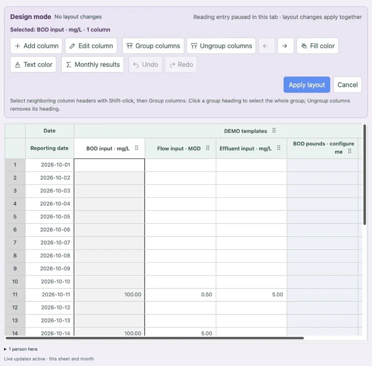Click drag handle of BOD input column
The image size is (372, 366).
click(x=137, y=148)
